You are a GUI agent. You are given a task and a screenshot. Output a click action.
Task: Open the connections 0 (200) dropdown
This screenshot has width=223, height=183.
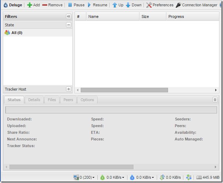point(84,177)
